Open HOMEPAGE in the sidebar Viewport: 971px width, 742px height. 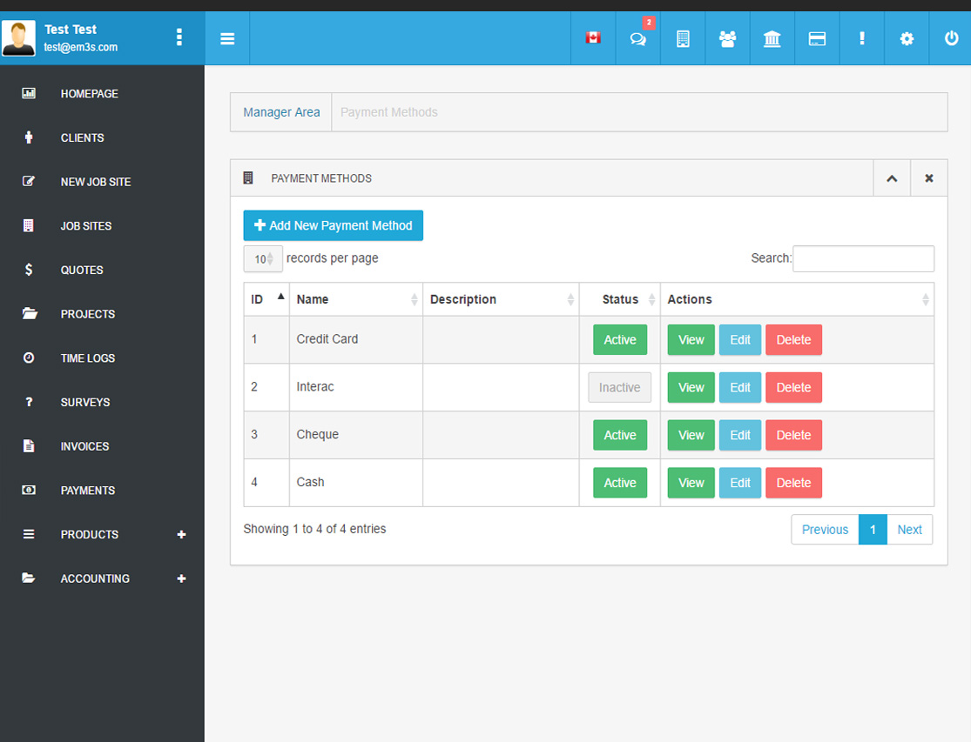click(x=89, y=94)
